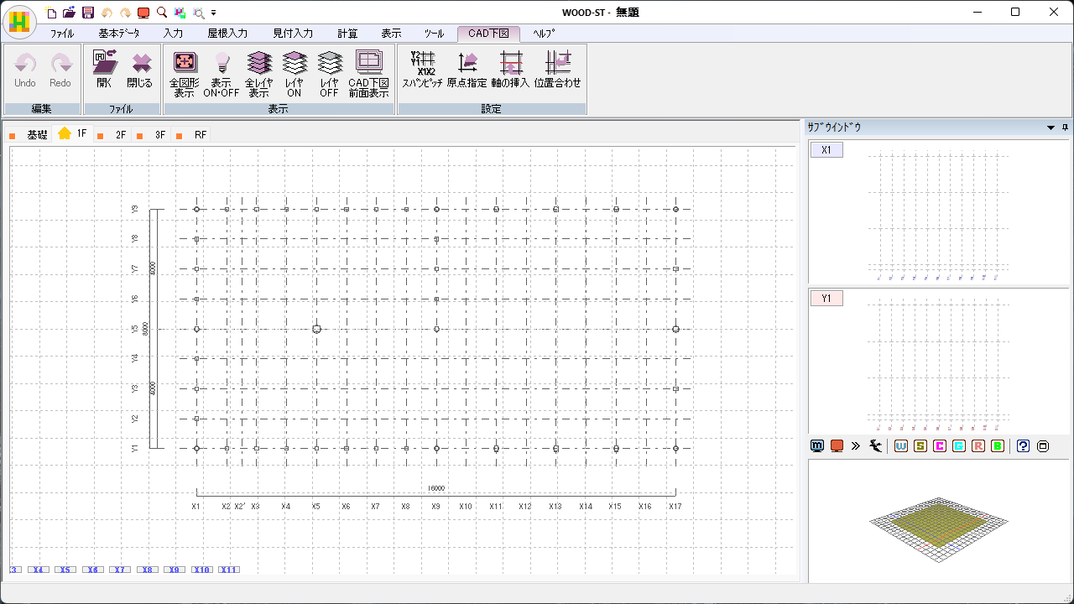
Task: Click the magenta C color icon
Action: point(940,446)
